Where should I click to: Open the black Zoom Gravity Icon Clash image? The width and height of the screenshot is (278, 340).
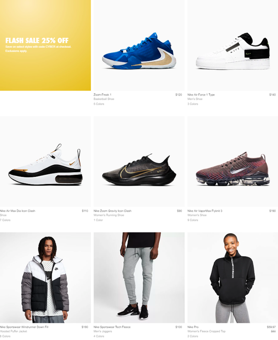(x=139, y=162)
